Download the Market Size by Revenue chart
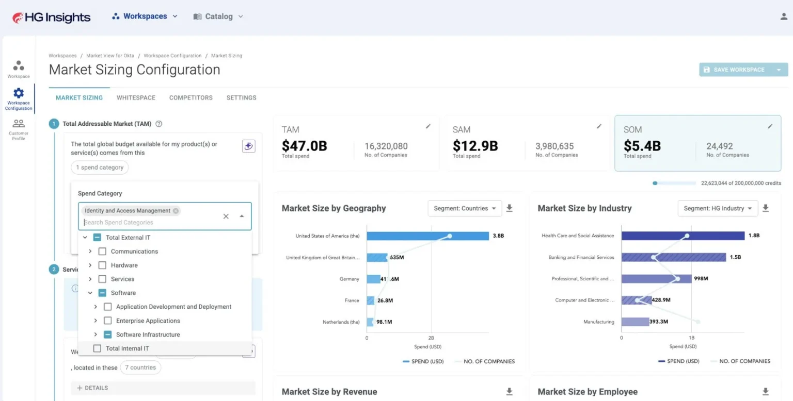Screen dimensions: 793x401 pos(510,392)
